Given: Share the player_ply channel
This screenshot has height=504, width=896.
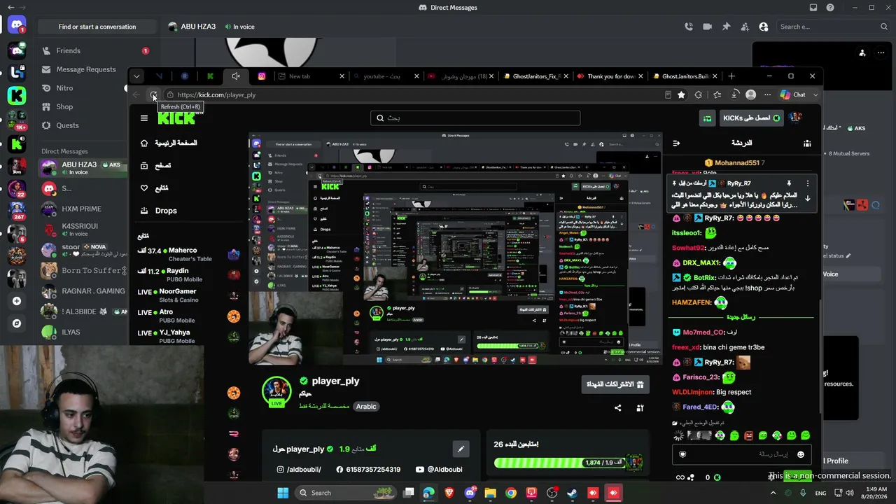Looking at the screenshot, I should tap(617, 408).
